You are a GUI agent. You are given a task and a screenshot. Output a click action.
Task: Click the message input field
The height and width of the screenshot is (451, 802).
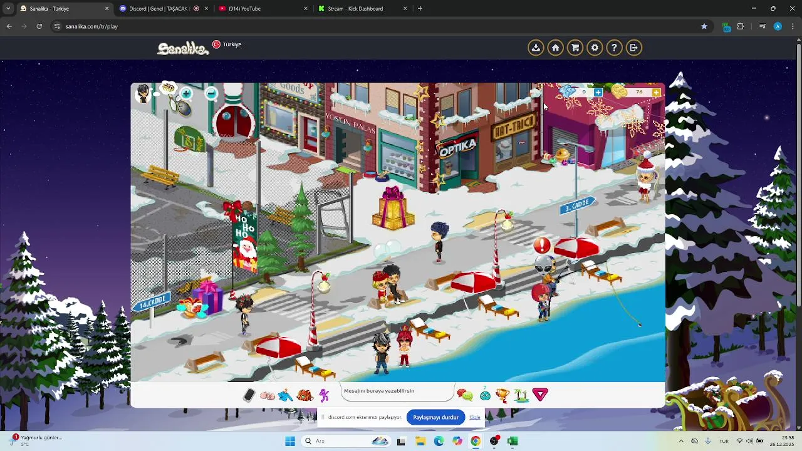pos(397,391)
